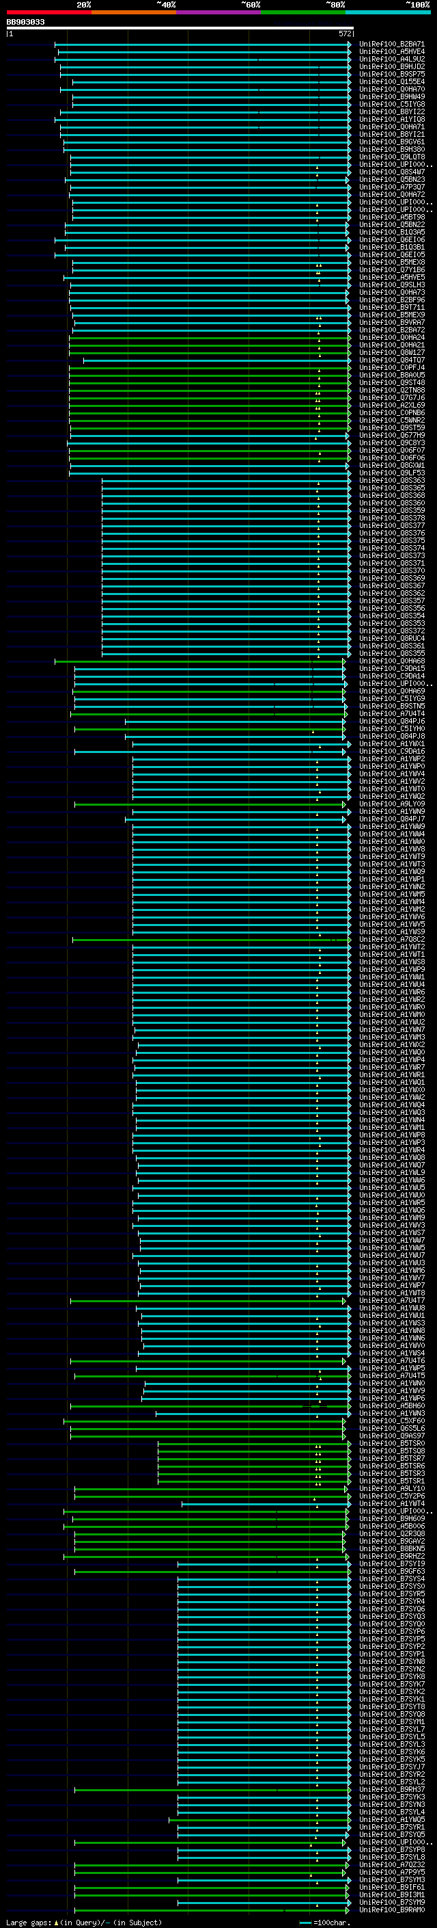Image resolution: width=437 pixels, height=1928 pixels.
Task: Click the green ~80% identity legend segment
Action: [x=303, y=13]
